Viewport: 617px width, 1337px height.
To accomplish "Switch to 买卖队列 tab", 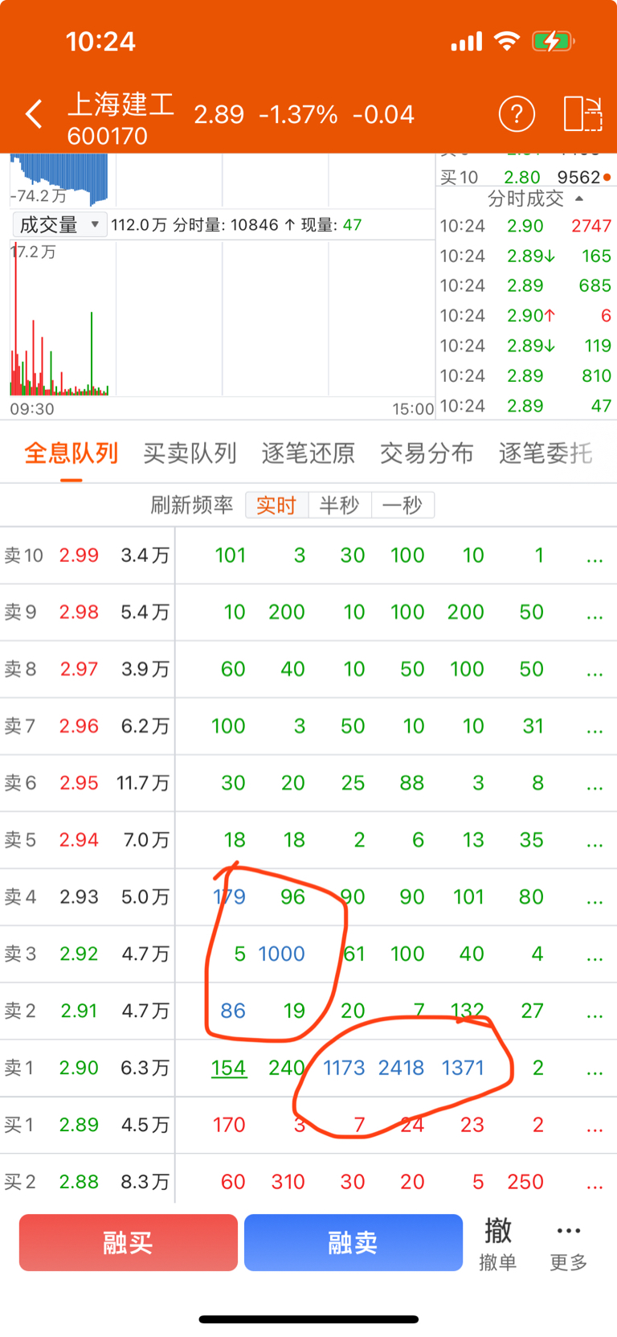I will [190, 453].
